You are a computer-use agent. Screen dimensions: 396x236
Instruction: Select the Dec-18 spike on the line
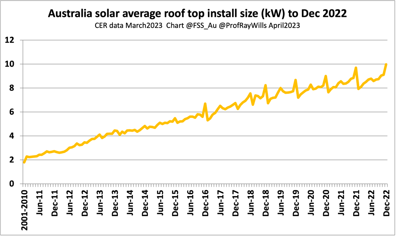265,85
